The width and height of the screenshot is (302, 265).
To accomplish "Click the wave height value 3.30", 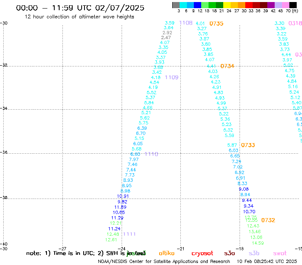I will point(279,23).
